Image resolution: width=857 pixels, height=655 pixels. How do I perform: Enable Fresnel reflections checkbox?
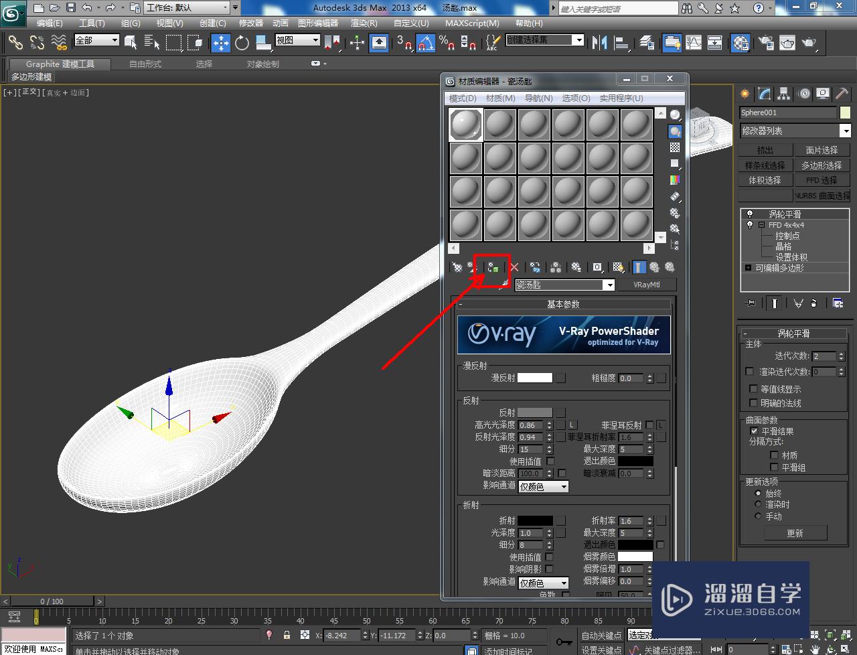pyautogui.click(x=649, y=425)
